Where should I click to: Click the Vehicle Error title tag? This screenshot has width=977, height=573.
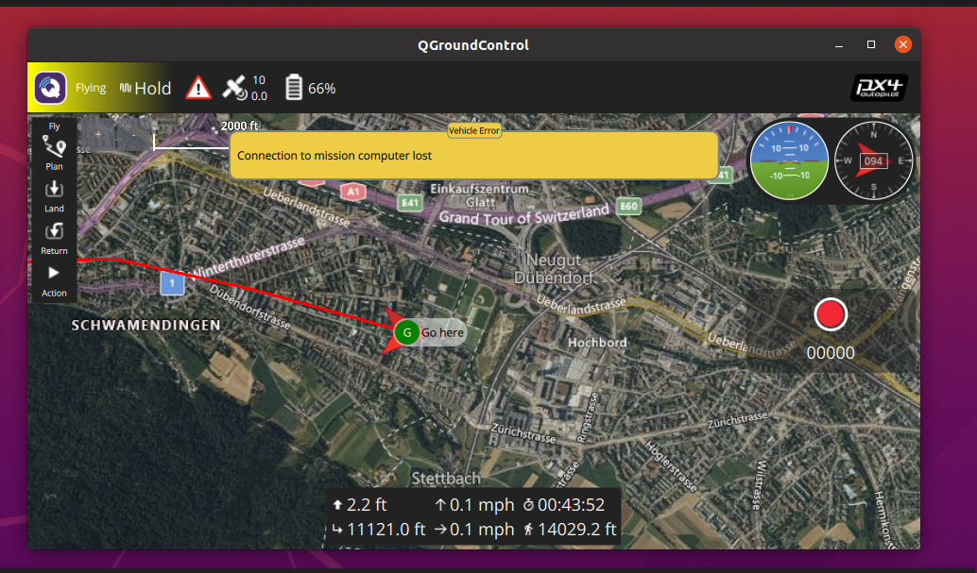(474, 130)
